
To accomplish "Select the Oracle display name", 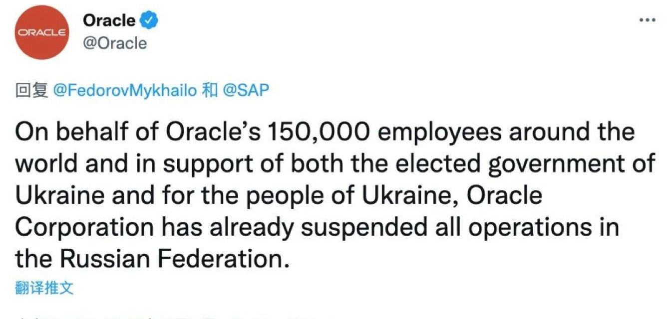I will pyautogui.click(x=109, y=20).
